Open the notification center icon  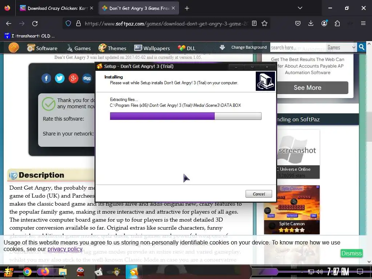tap(360, 272)
